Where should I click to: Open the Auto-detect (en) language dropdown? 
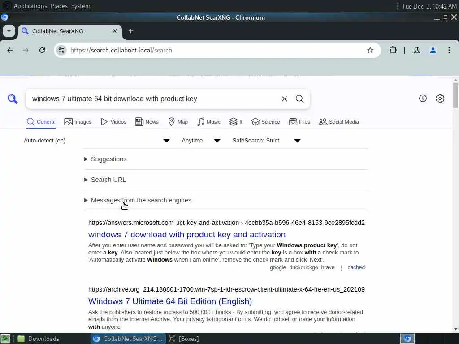[x=97, y=140]
